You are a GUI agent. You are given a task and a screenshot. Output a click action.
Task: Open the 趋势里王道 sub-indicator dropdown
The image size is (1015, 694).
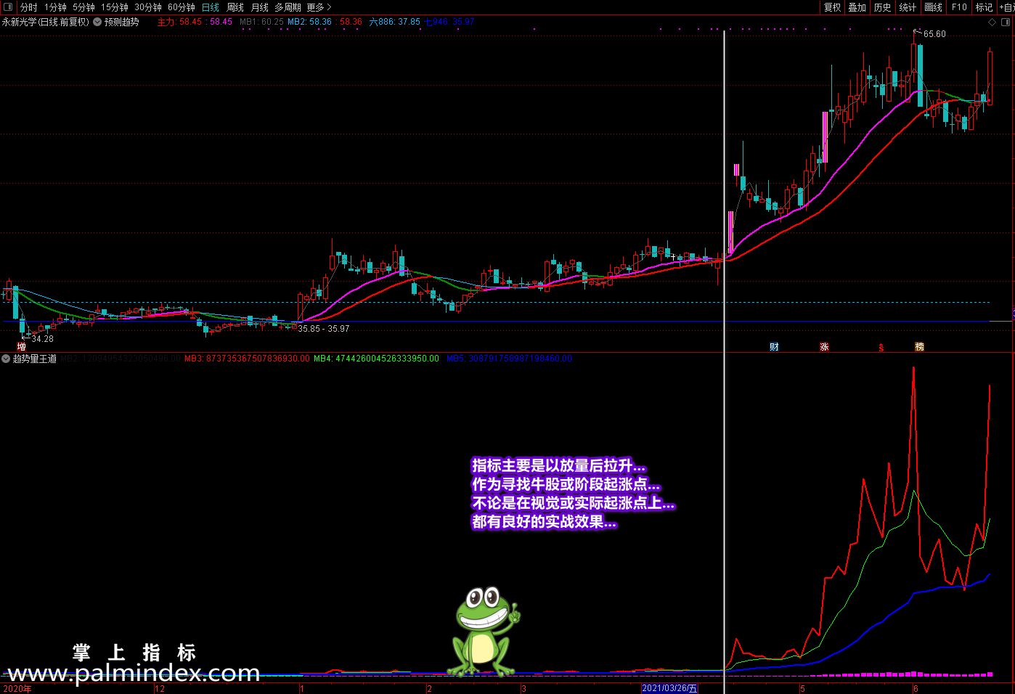coord(6,359)
